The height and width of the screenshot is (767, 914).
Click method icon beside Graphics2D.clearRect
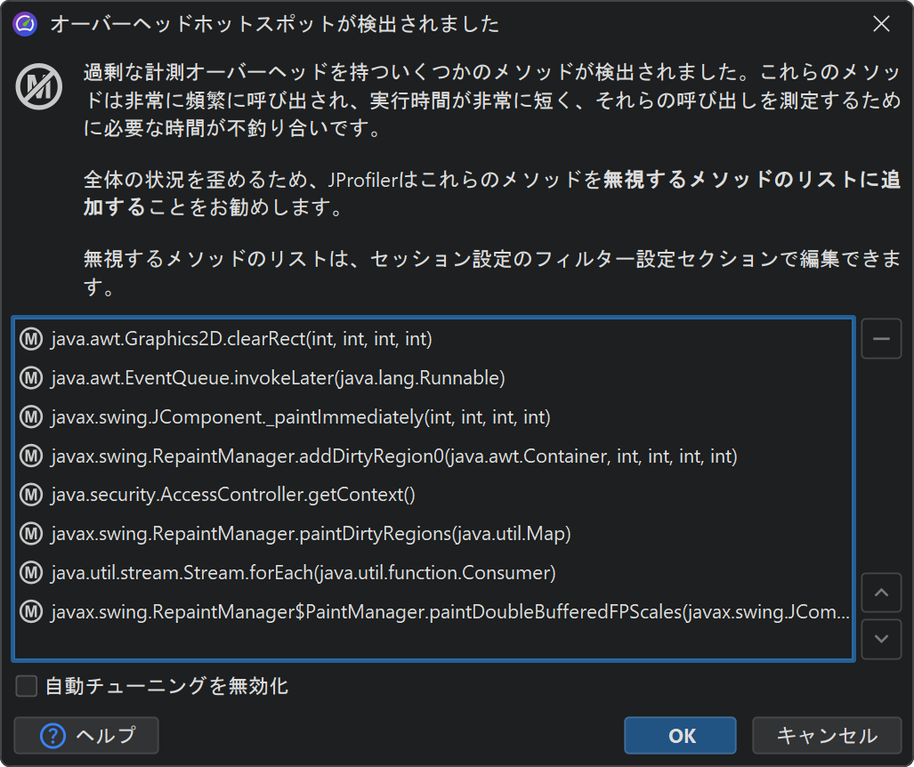31,339
